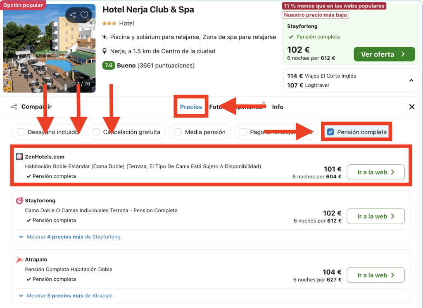Uncheck the Pensión completa filter

click(330, 132)
